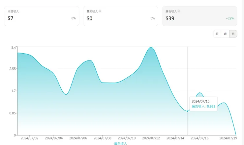The height and width of the screenshot is (145, 244).
Task: Switch chart view to 日 (daily)
Action: tap(217, 34)
